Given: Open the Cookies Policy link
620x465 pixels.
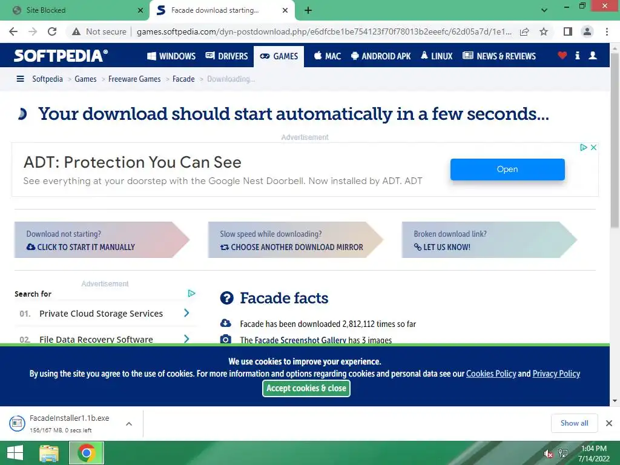Looking at the screenshot, I should (491, 374).
